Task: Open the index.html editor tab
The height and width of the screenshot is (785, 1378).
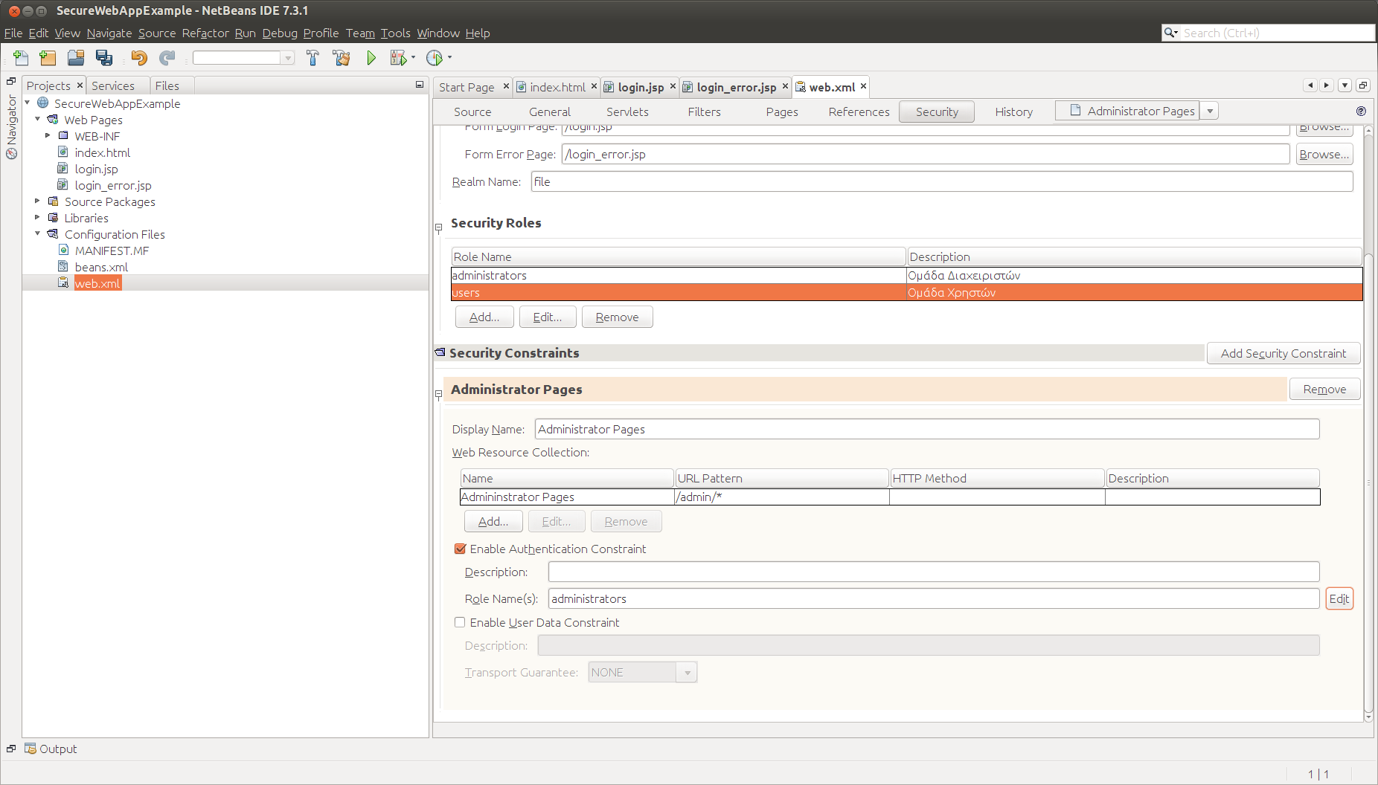Action: (x=557, y=87)
